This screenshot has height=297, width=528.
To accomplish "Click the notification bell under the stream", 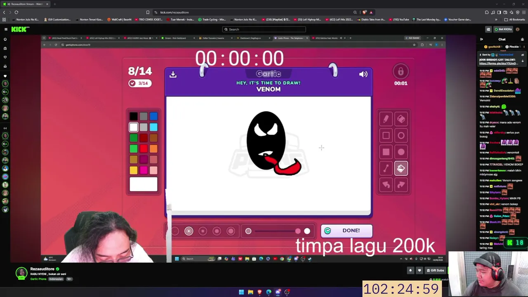I will 410,271.
